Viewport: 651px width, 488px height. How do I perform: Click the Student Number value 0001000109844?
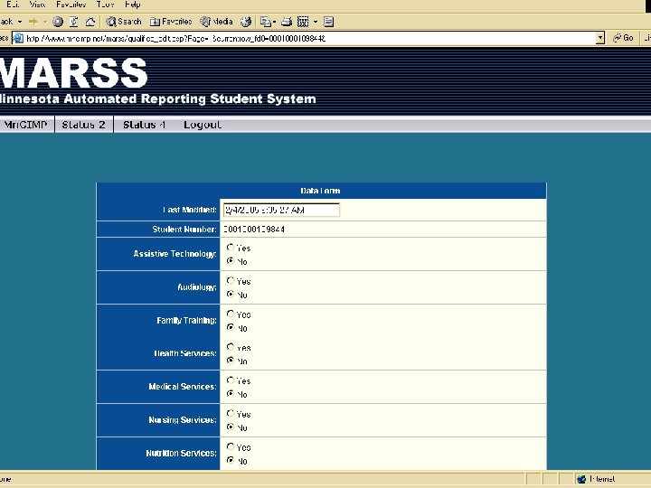coord(254,229)
